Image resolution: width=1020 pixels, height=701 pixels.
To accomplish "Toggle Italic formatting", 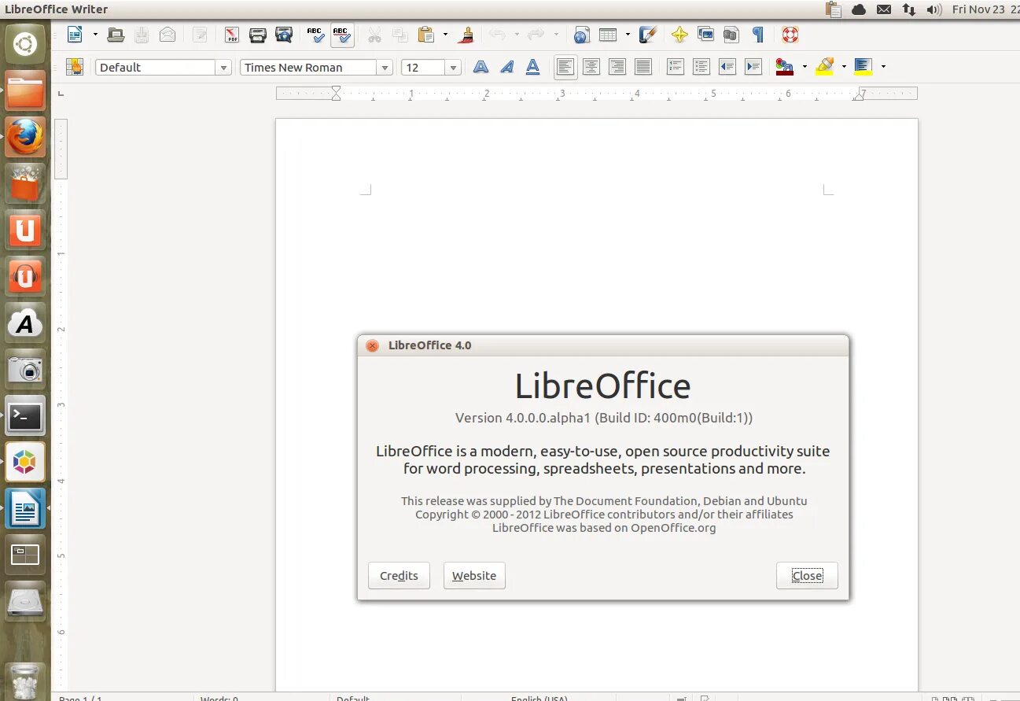I will tap(506, 67).
